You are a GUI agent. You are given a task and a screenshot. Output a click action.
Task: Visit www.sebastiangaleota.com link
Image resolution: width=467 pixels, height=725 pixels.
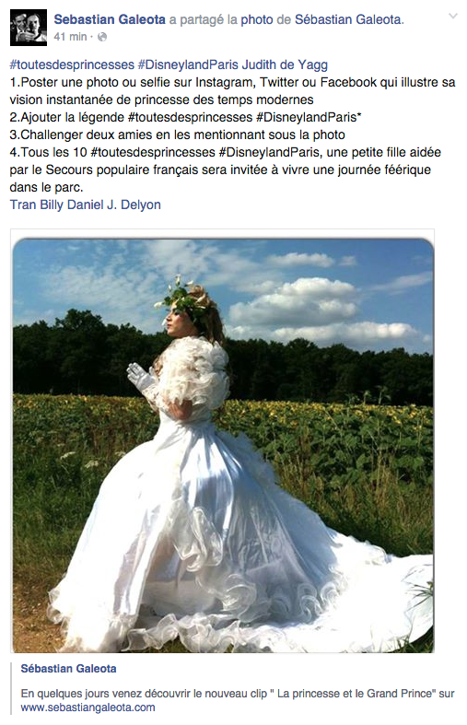(x=88, y=707)
